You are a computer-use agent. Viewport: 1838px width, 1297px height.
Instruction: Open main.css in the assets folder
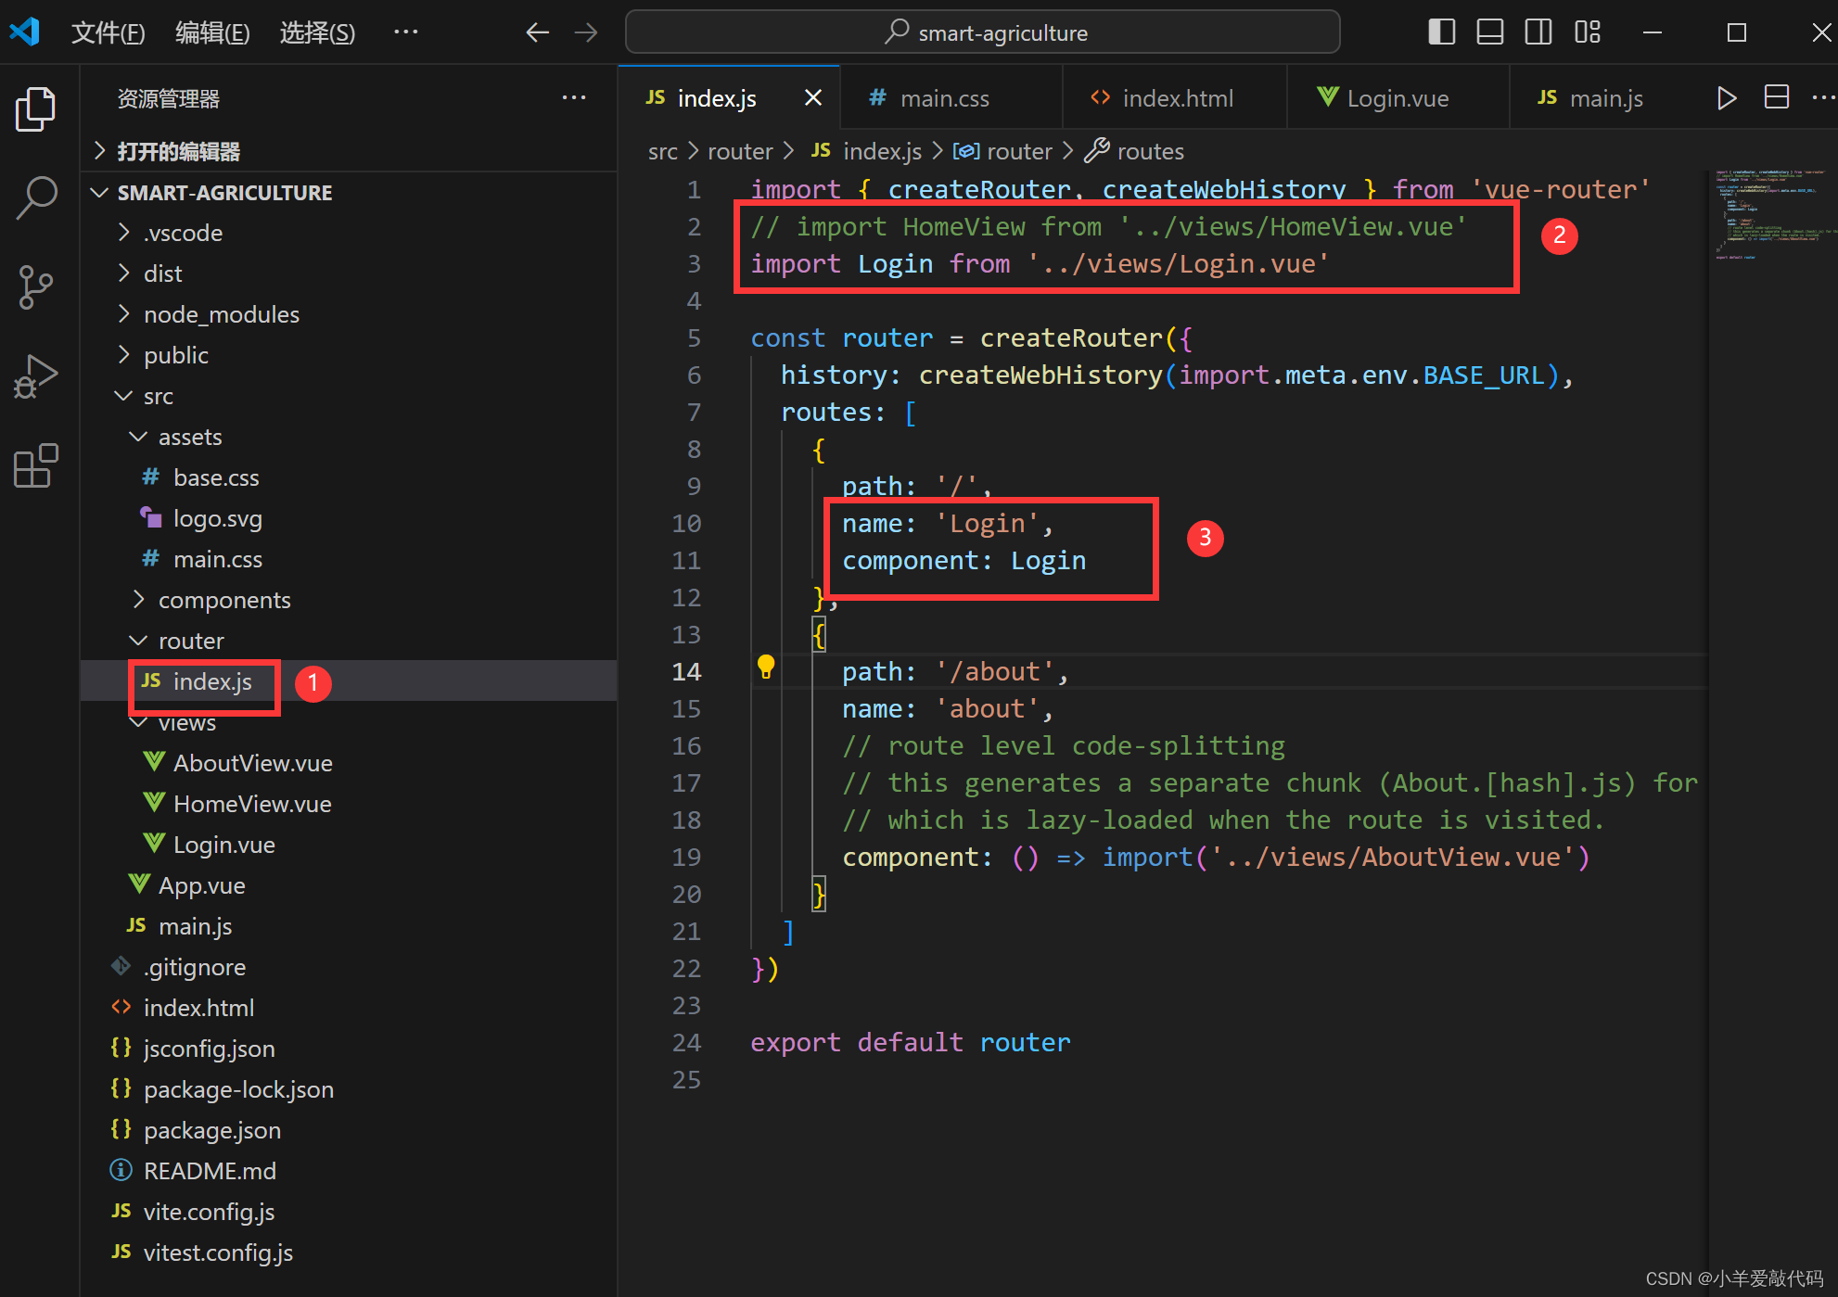(x=348, y=559)
